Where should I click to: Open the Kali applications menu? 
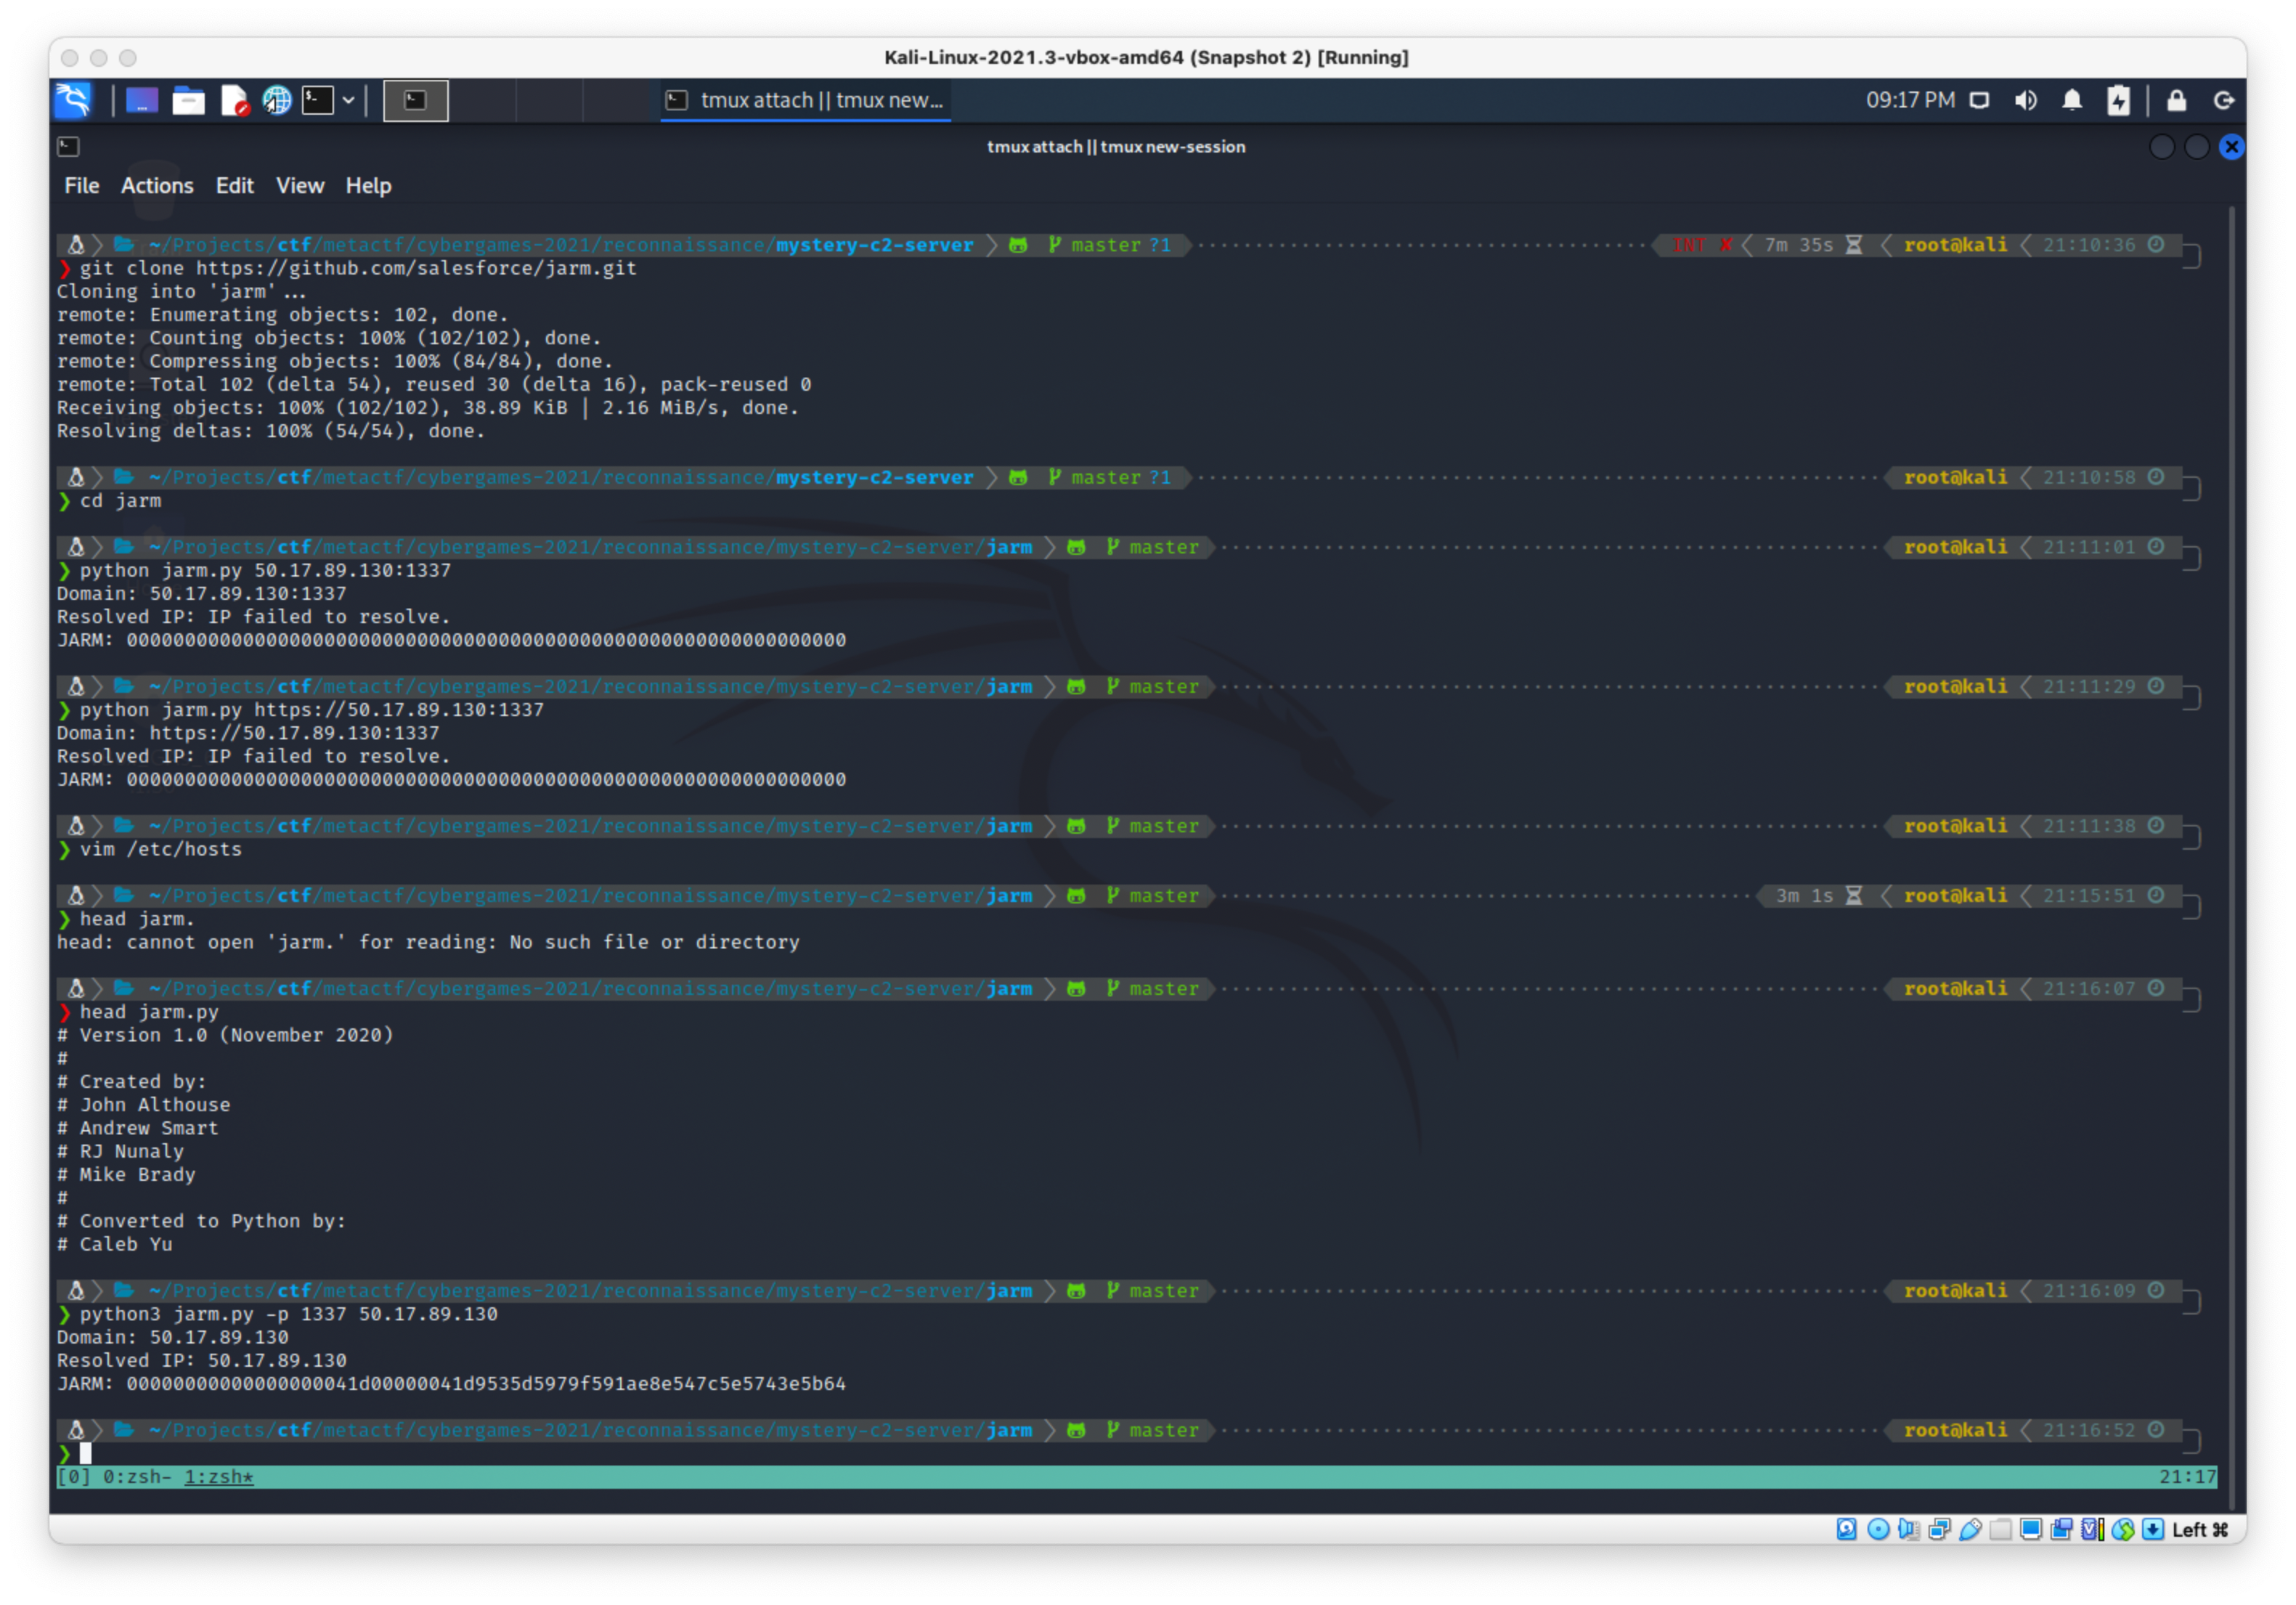[x=73, y=100]
